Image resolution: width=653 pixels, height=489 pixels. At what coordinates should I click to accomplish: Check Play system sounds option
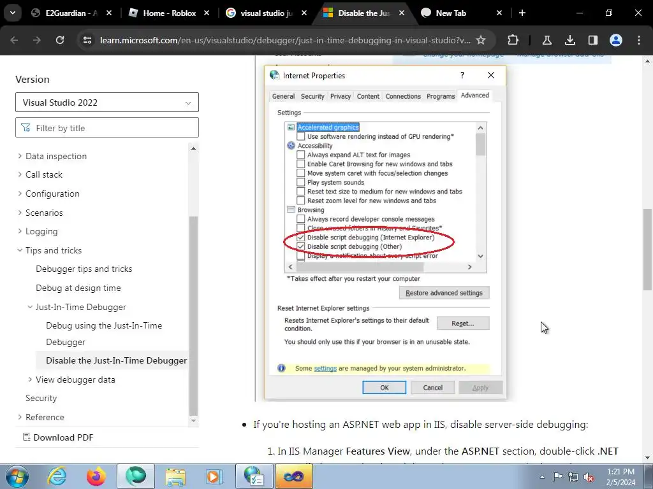(301, 182)
